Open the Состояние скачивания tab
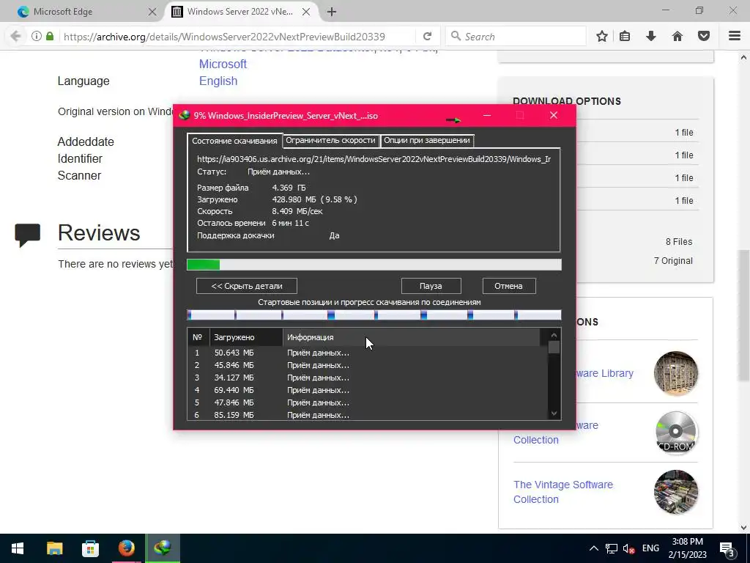Screen dimensions: 750x563 (234, 141)
